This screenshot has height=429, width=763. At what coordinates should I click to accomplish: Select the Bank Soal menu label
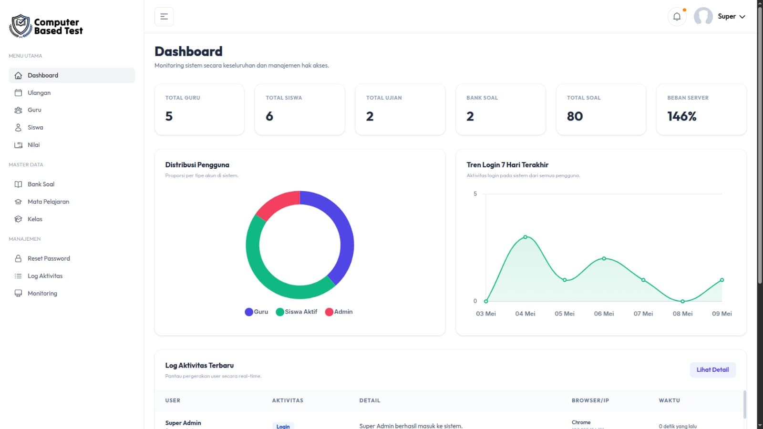pyautogui.click(x=41, y=184)
